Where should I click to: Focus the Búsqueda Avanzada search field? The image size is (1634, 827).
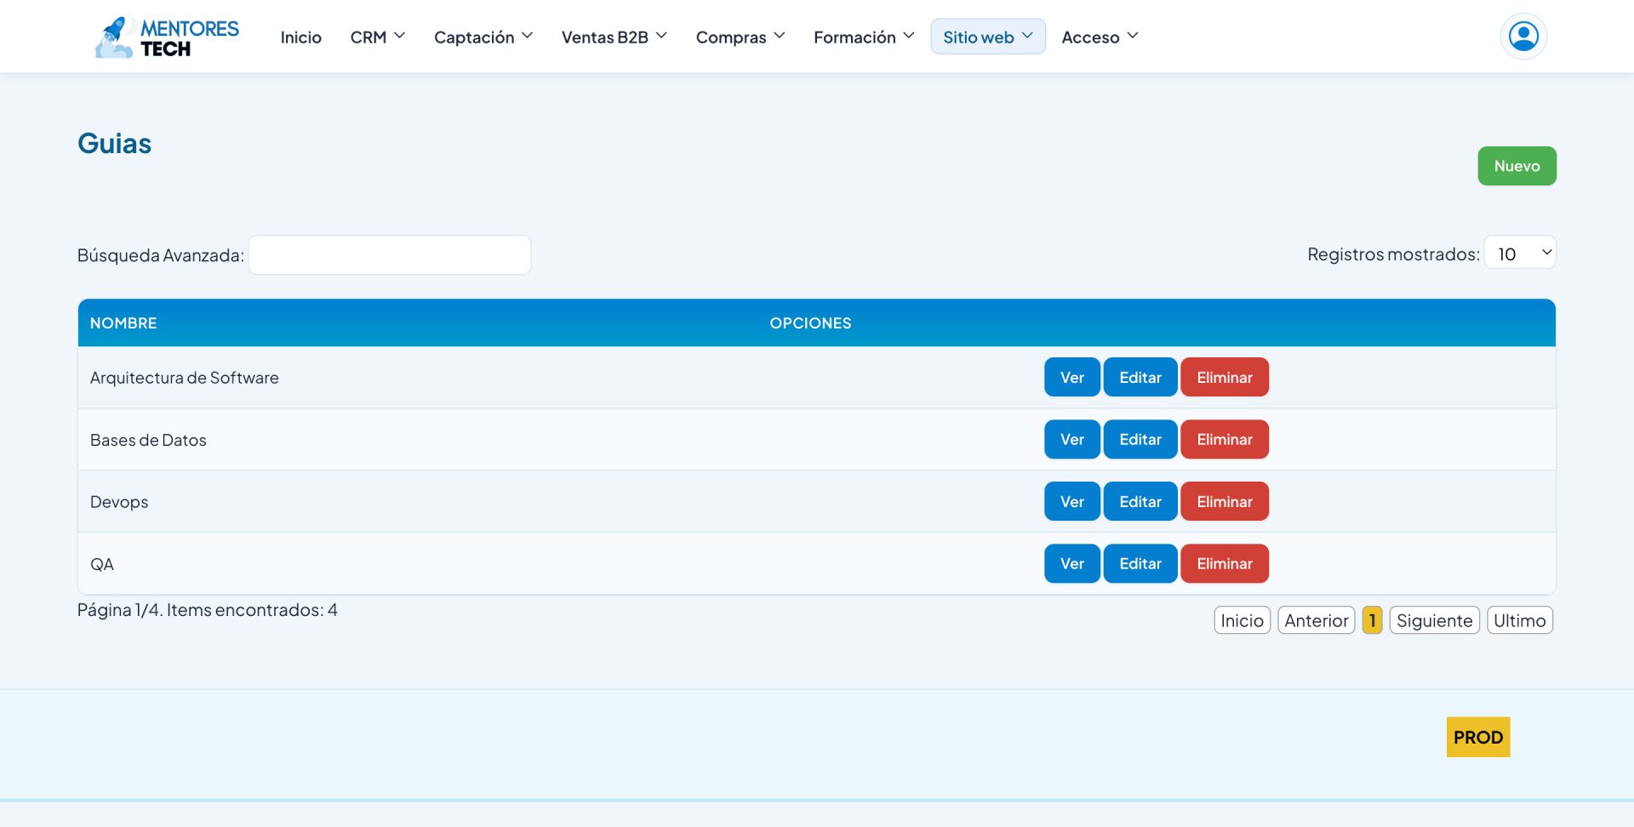[x=390, y=255]
